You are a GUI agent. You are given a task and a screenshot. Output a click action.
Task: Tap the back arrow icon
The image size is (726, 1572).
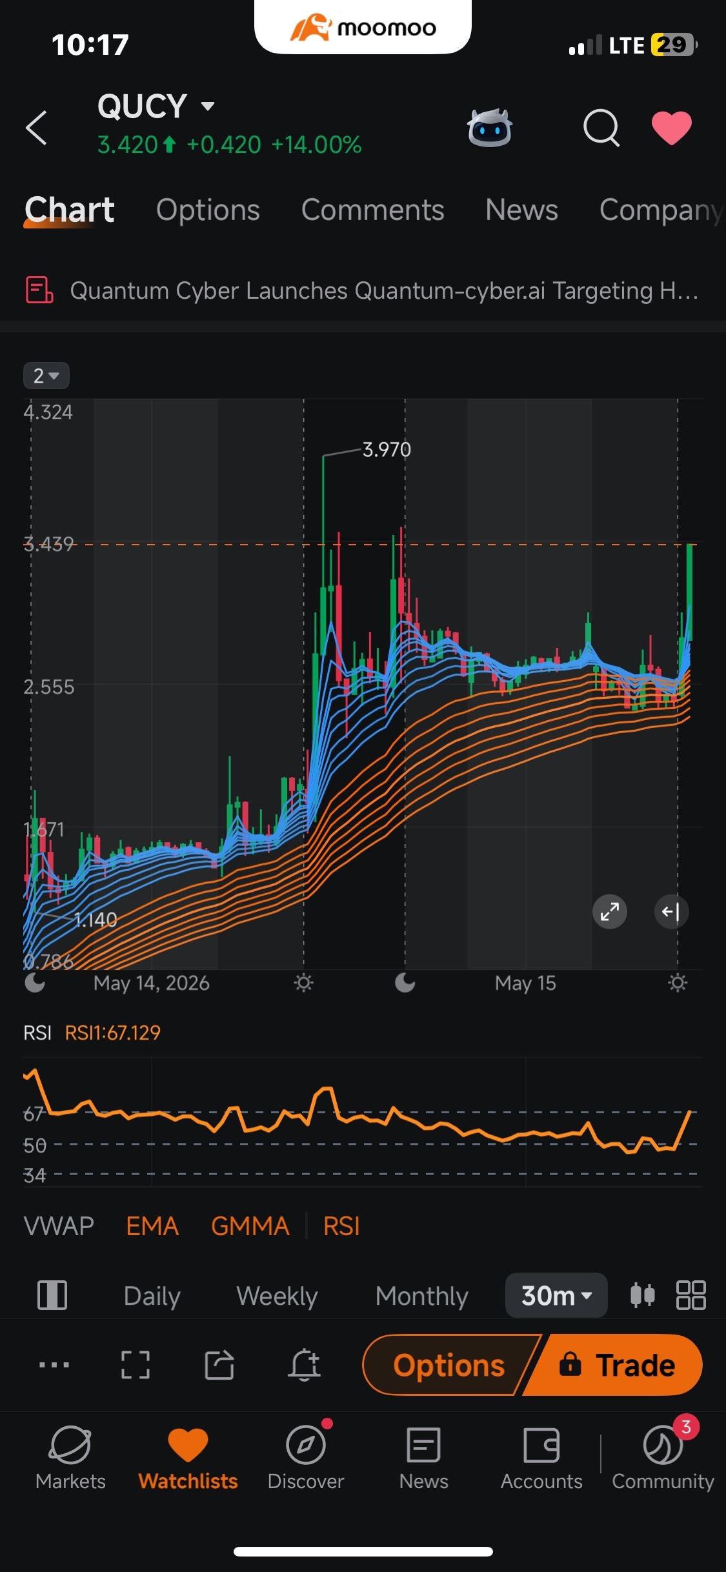(37, 128)
